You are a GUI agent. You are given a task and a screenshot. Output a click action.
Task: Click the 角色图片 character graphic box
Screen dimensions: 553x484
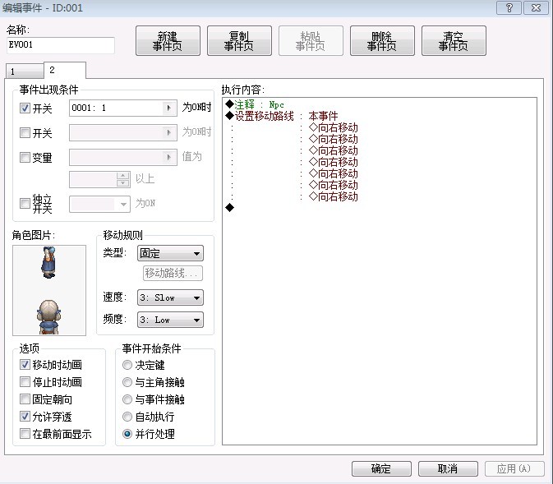49,290
